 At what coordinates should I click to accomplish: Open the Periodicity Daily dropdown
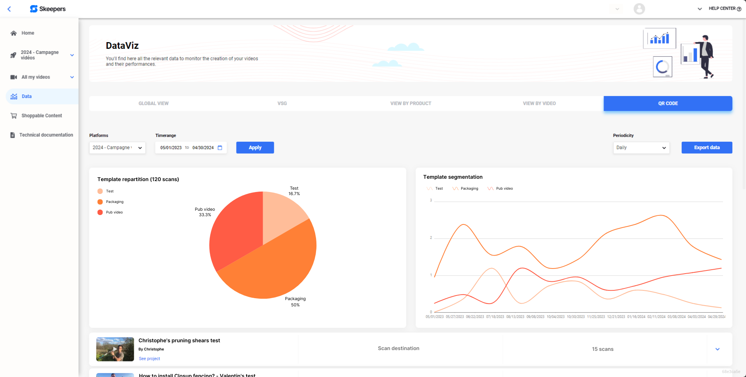[x=641, y=148]
